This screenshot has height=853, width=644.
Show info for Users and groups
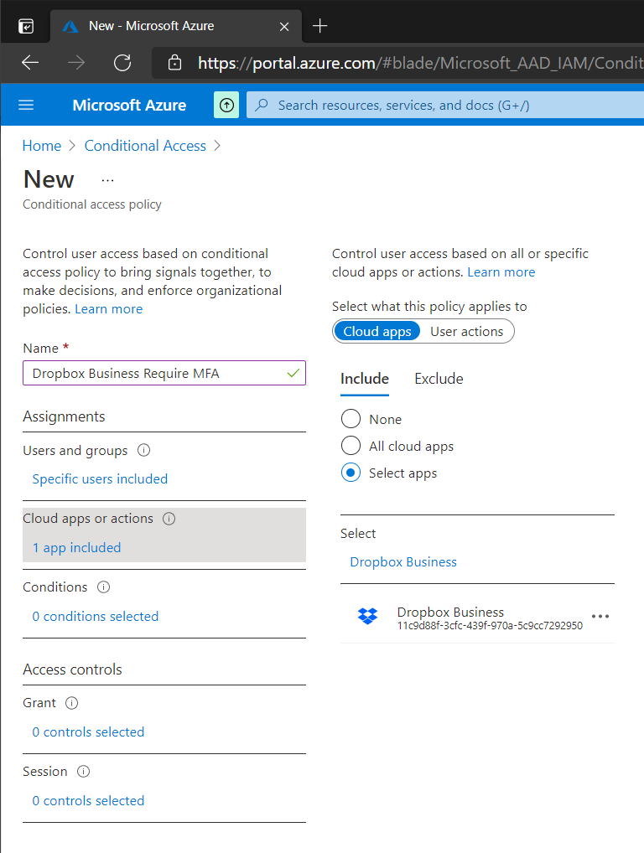[143, 451]
